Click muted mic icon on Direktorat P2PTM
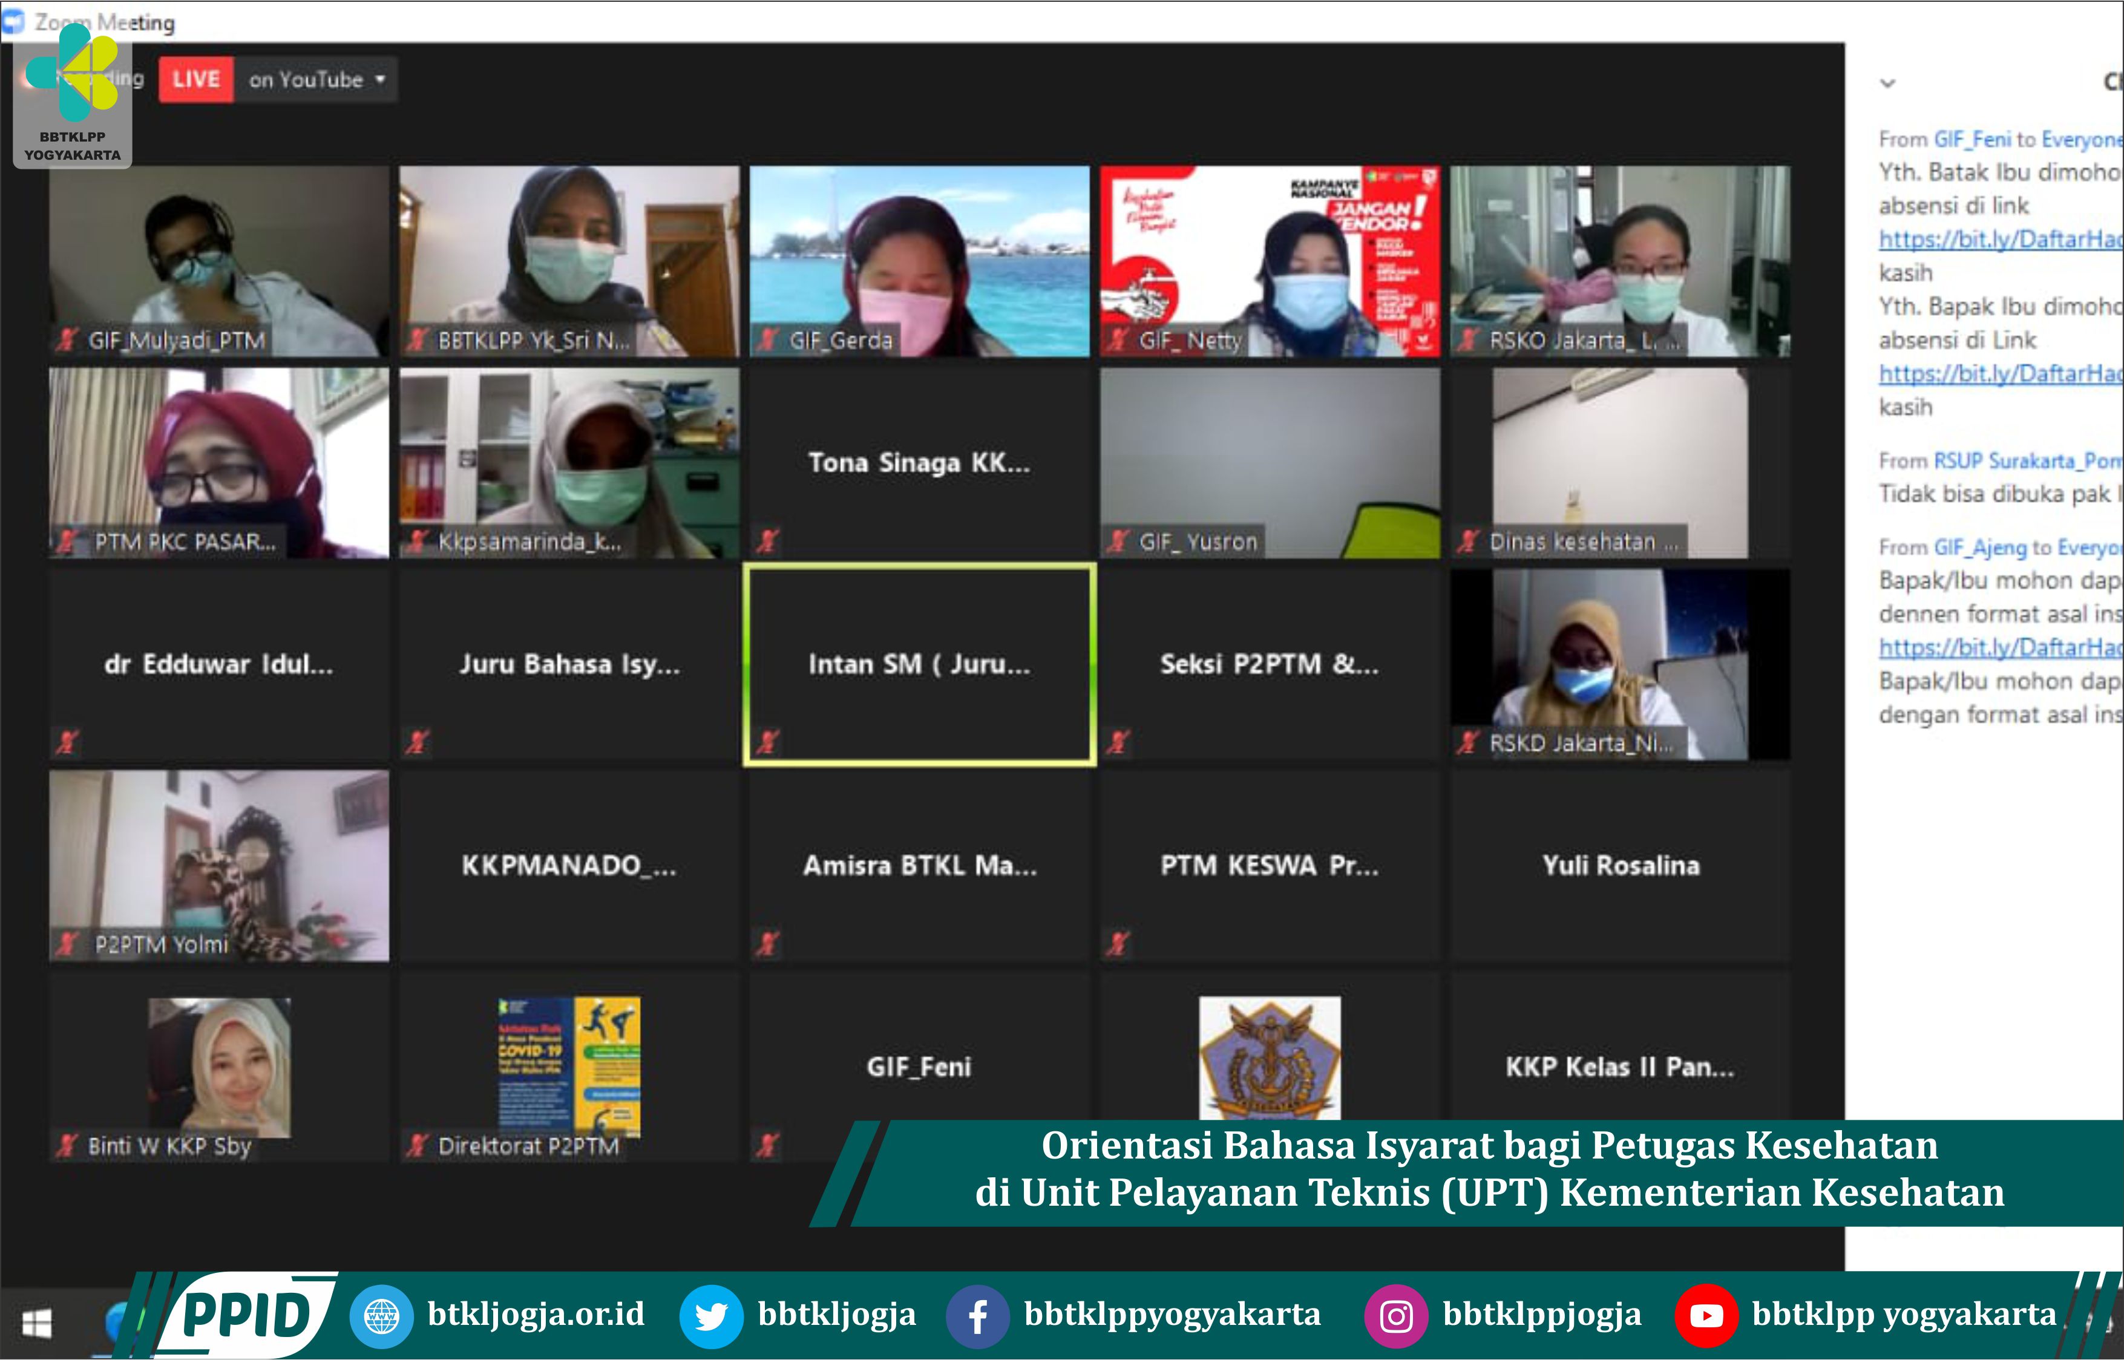Image resolution: width=2124 pixels, height=1360 pixels. point(418,1145)
